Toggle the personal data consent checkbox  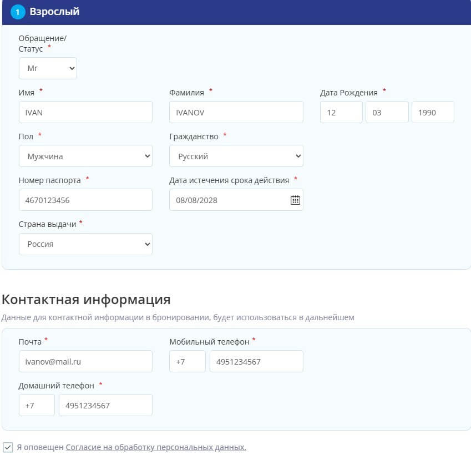(8, 447)
